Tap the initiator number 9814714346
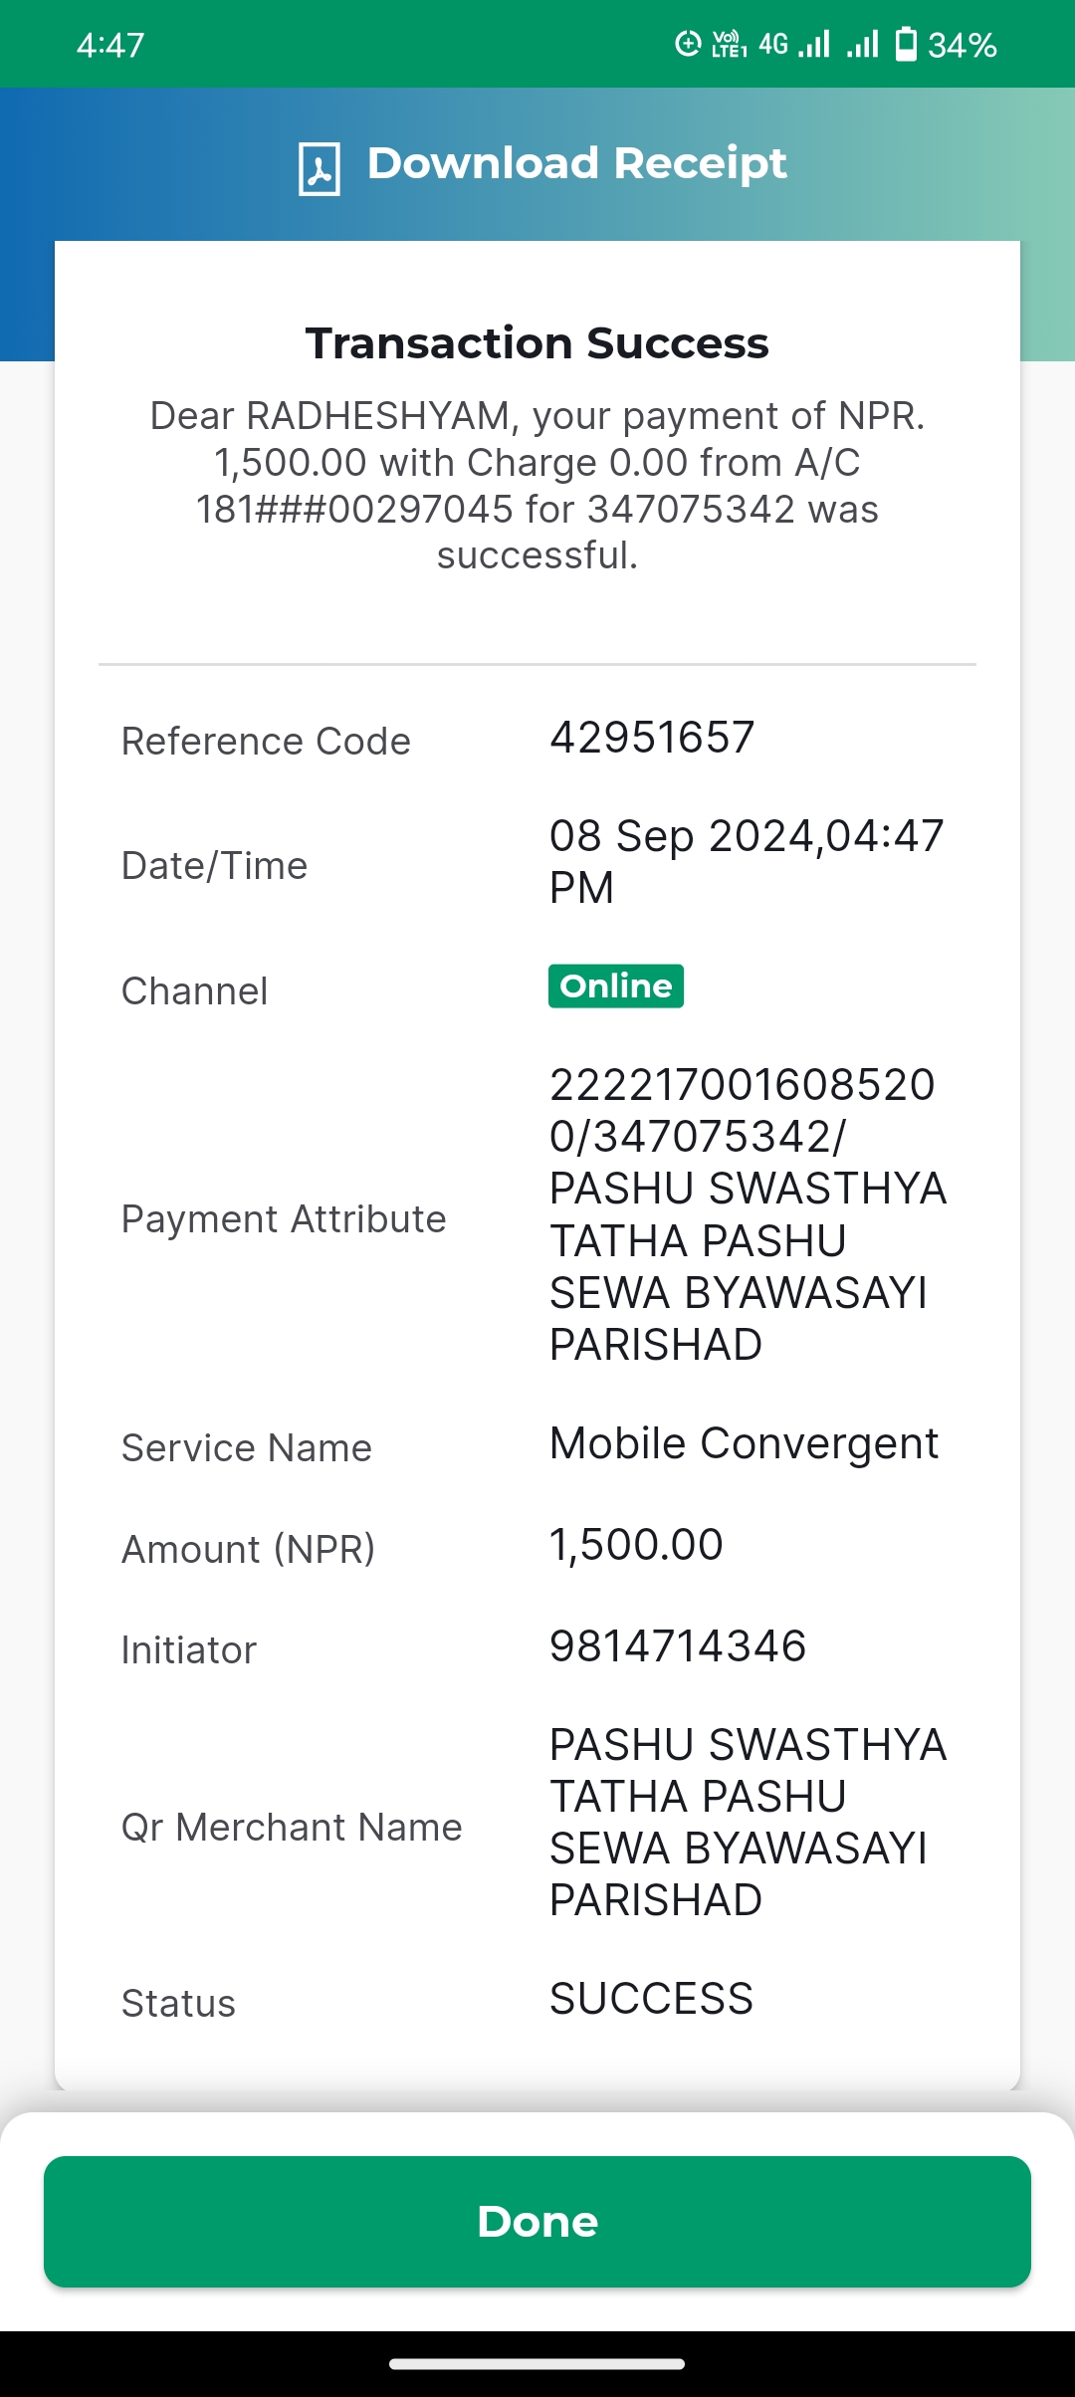The width and height of the screenshot is (1075, 2397). (x=678, y=1645)
